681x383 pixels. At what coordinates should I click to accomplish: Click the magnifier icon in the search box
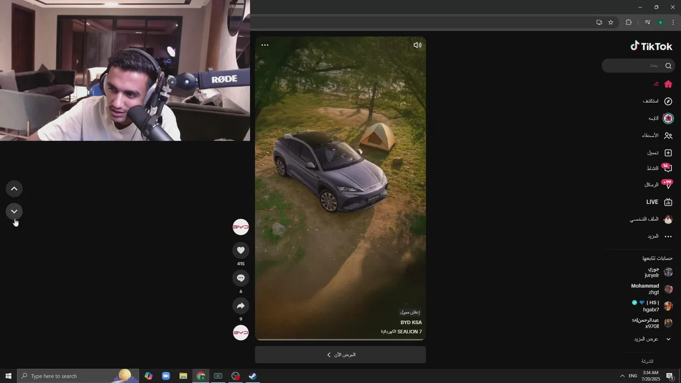click(x=668, y=65)
